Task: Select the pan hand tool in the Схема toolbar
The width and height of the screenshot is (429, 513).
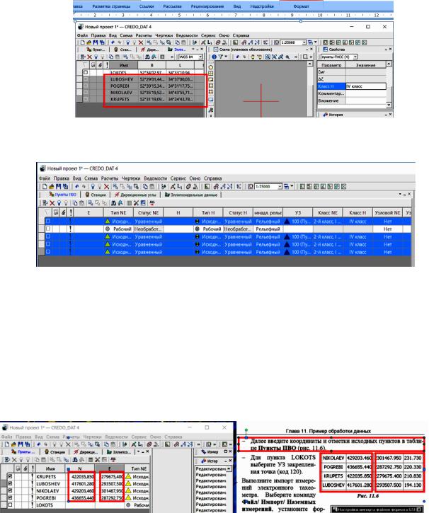Action: pyautogui.click(x=252, y=57)
